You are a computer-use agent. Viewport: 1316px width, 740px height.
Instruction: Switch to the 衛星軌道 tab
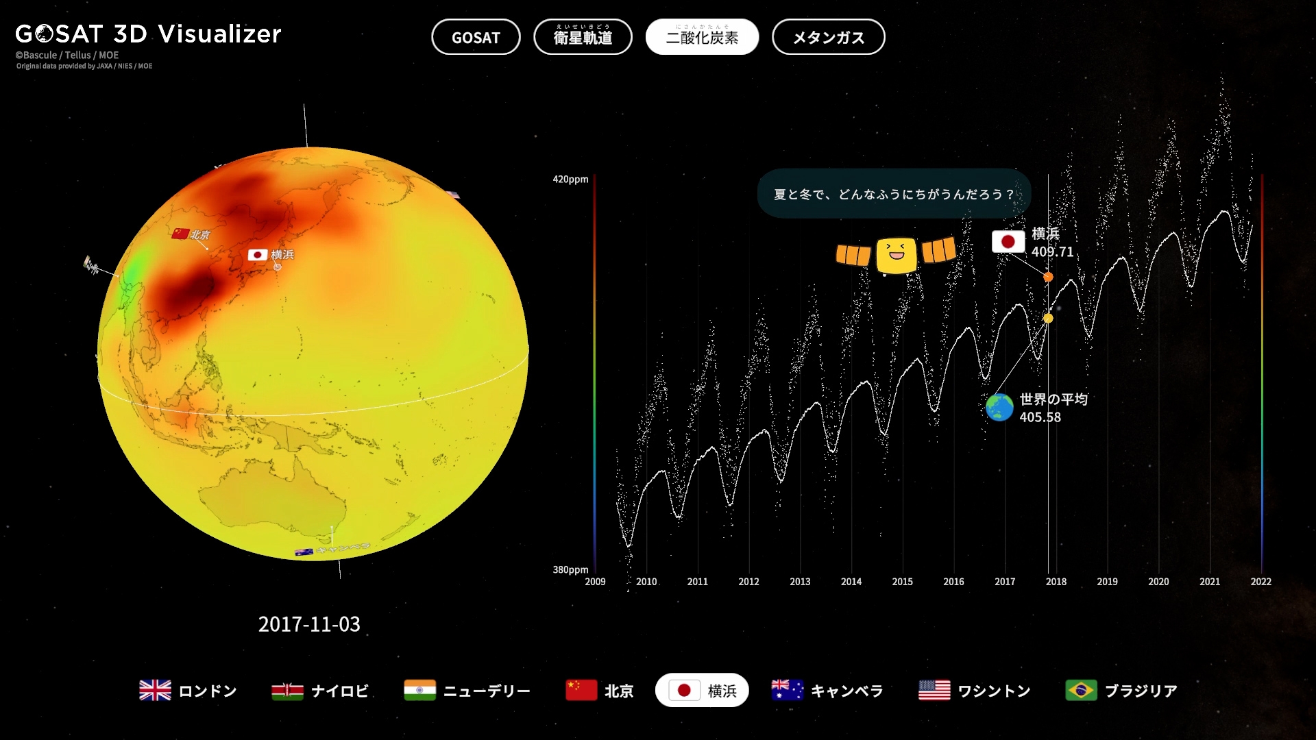click(x=583, y=37)
